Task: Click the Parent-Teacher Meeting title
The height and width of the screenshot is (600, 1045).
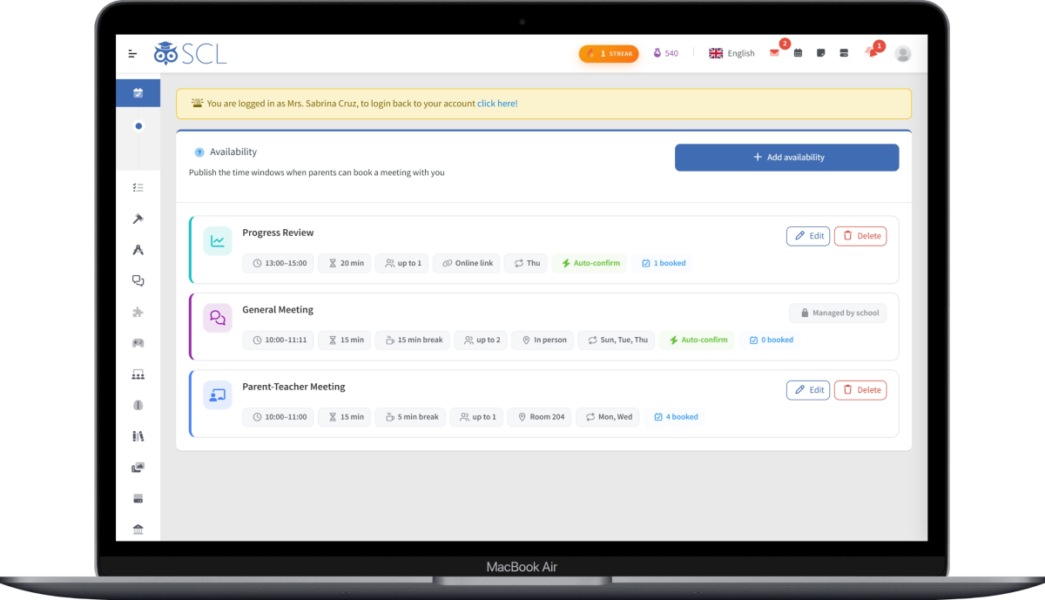Action: [x=293, y=387]
